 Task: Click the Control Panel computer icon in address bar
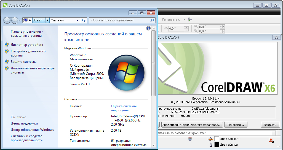click(x=25, y=20)
